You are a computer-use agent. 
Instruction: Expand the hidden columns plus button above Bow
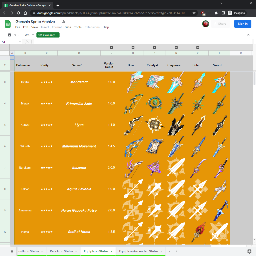pos(133,47)
